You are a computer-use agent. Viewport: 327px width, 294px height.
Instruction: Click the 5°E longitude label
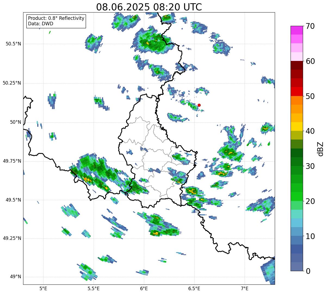pyautogui.click(x=43, y=288)
